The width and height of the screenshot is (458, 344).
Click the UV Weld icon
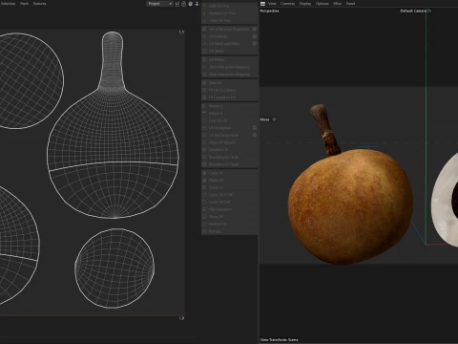(x=204, y=51)
